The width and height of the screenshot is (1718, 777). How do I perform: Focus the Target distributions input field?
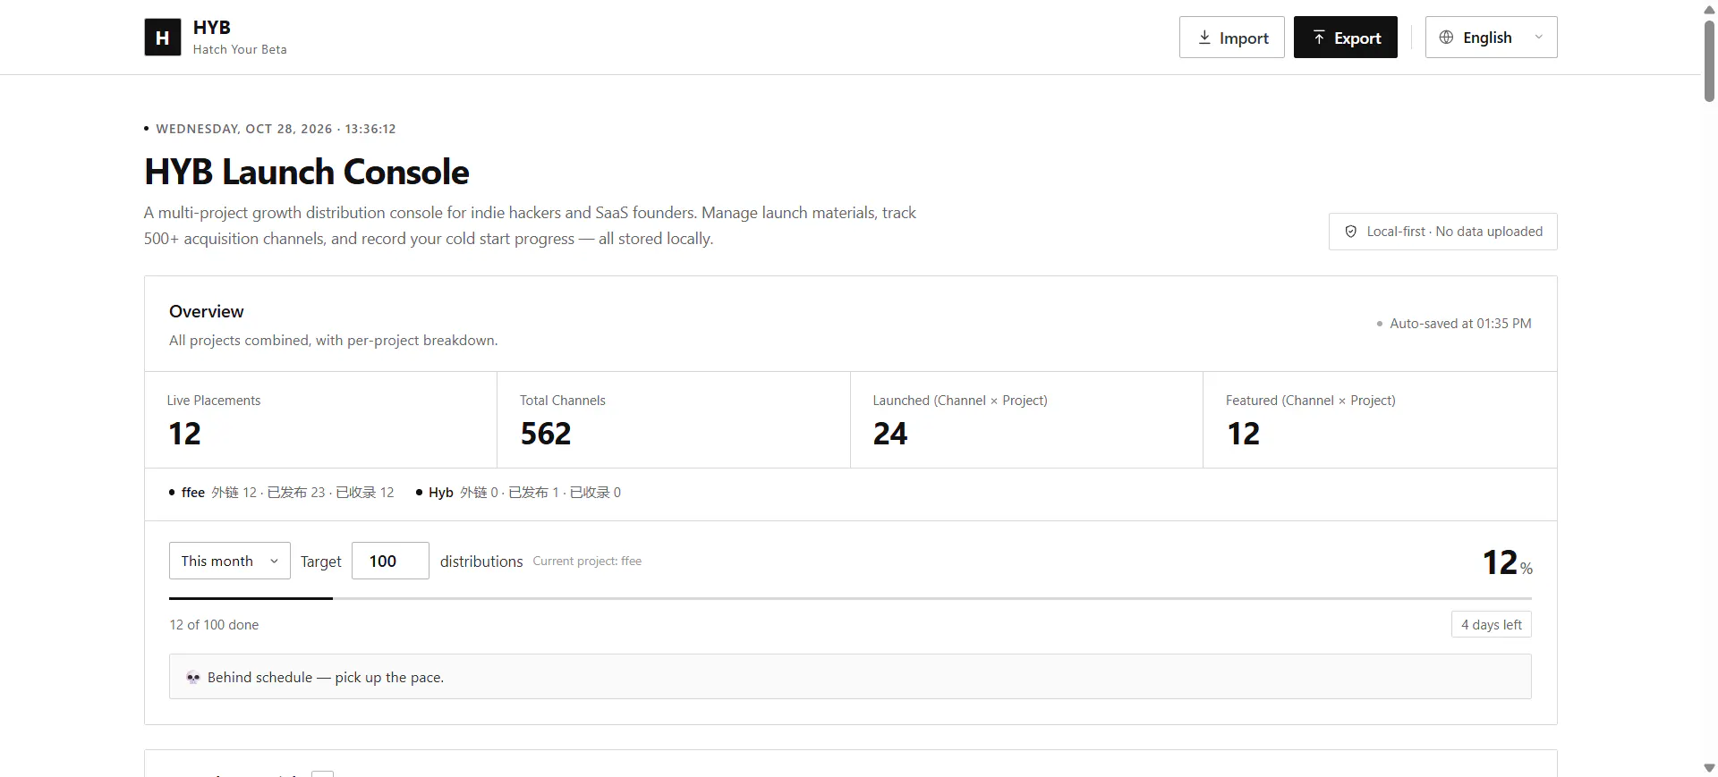[x=390, y=561]
